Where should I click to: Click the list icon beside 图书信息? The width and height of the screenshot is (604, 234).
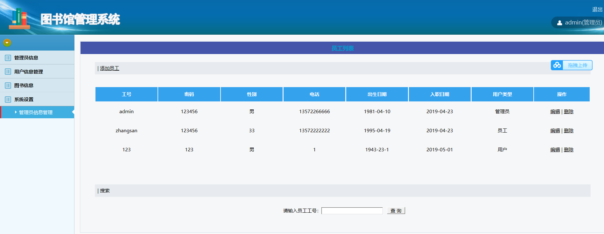(x=8, y=86)
